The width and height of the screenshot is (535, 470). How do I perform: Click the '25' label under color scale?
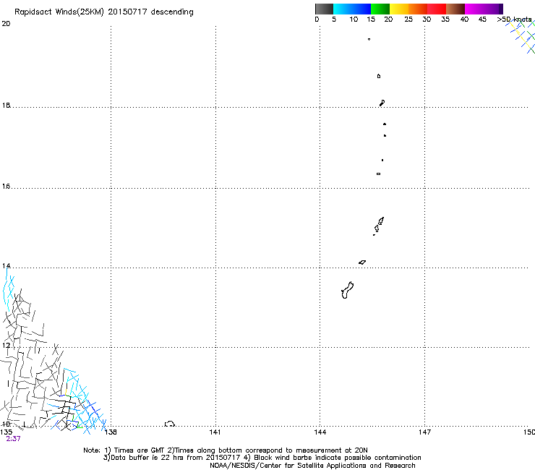click(408, 20)
